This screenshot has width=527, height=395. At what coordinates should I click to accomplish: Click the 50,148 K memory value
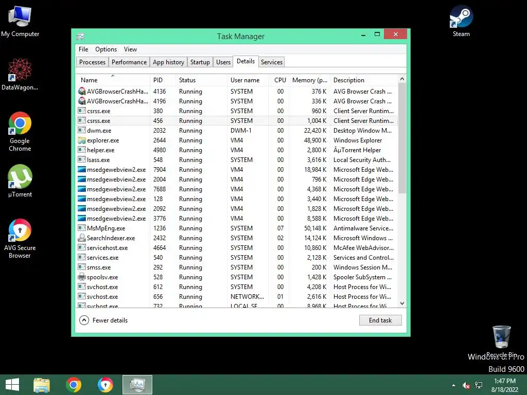[x=315, y=228]
